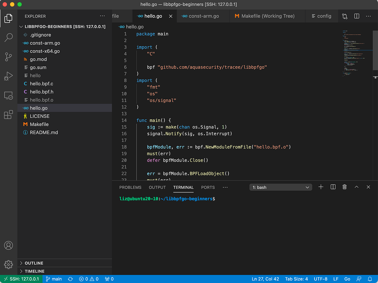The width and height of the screenshot is (378, 283).
Task: Switch to the const-arm.go tab
Action: 203,16
